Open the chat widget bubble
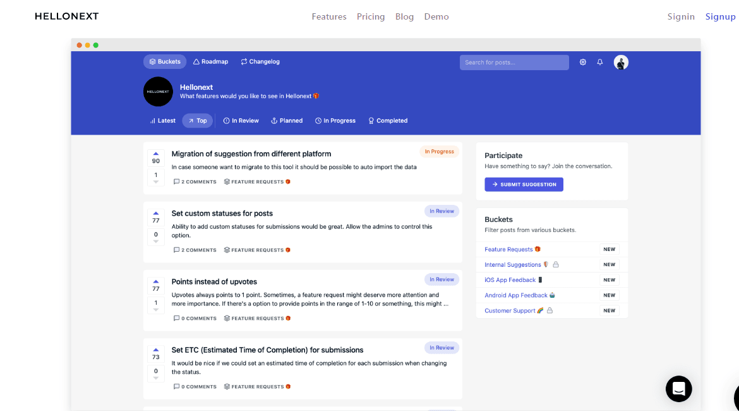 pos(678,389)
